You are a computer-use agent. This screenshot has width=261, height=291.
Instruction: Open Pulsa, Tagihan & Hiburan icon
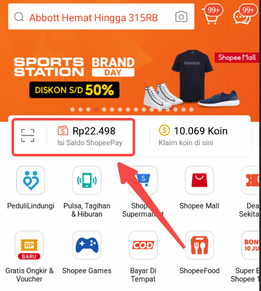(87, 180)
